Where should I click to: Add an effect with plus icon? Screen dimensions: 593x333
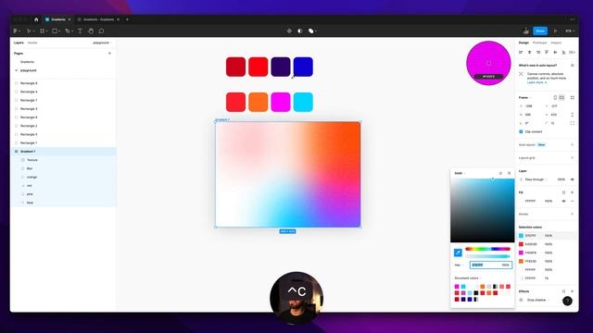[573, 291]
